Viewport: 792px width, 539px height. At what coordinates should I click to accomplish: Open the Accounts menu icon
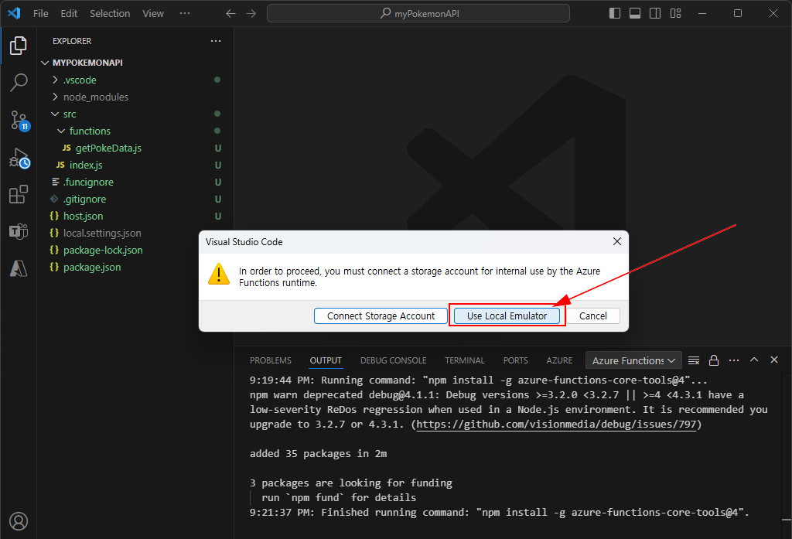(x=19, y=520)
